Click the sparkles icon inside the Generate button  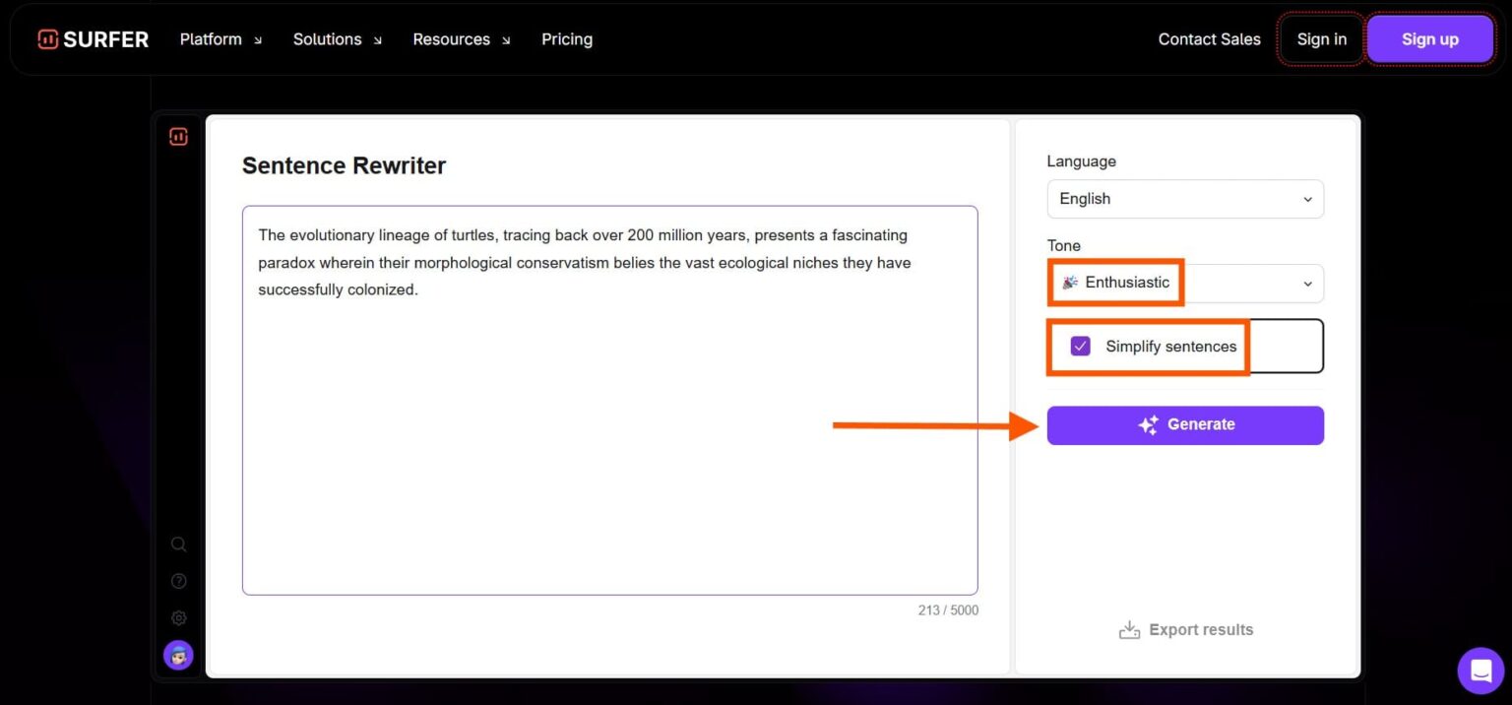[1148, 424]
